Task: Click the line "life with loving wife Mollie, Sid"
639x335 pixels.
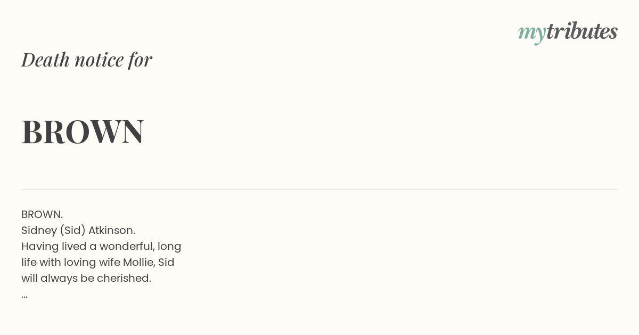Action: pos(98,262)
